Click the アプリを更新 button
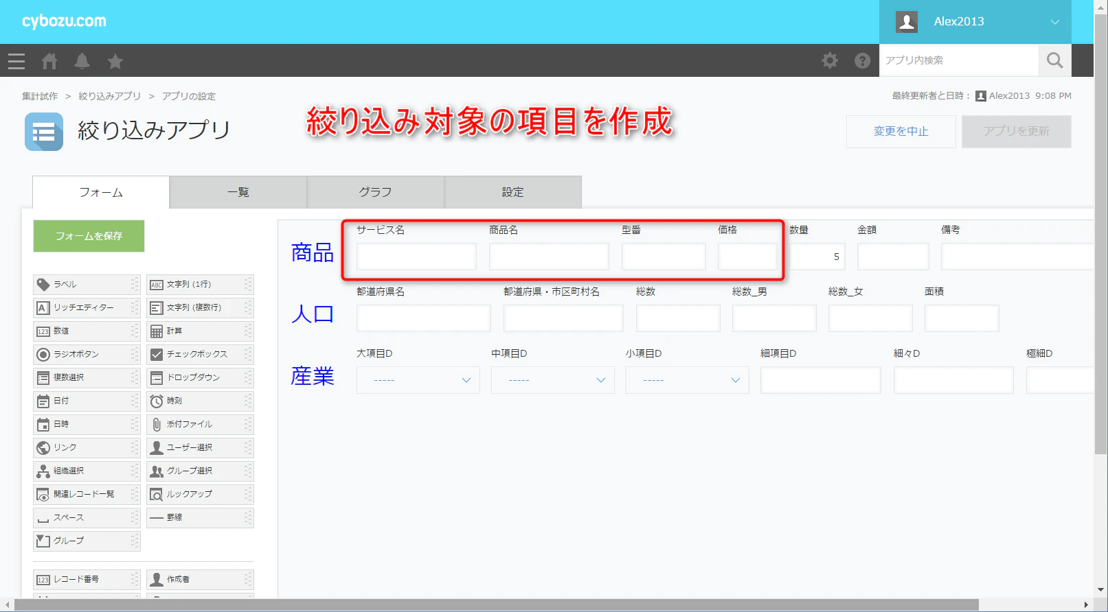Screen dimensions: 1108x612 click(1017, 132)
